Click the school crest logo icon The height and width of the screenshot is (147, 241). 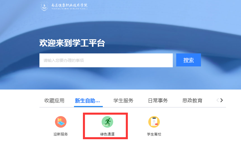(44, 6)
